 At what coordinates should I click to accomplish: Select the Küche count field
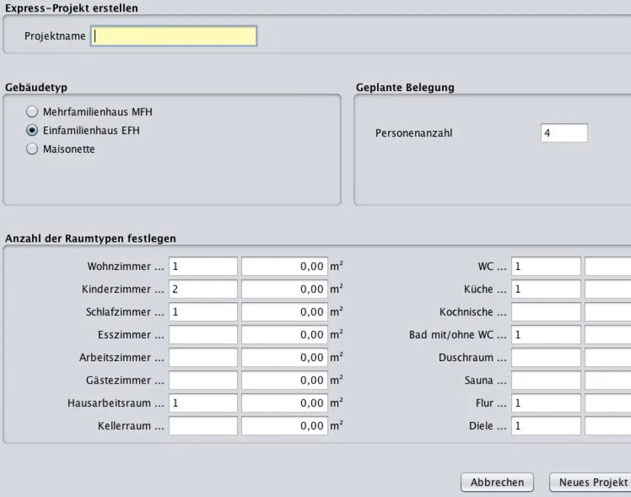coord(546,289)
